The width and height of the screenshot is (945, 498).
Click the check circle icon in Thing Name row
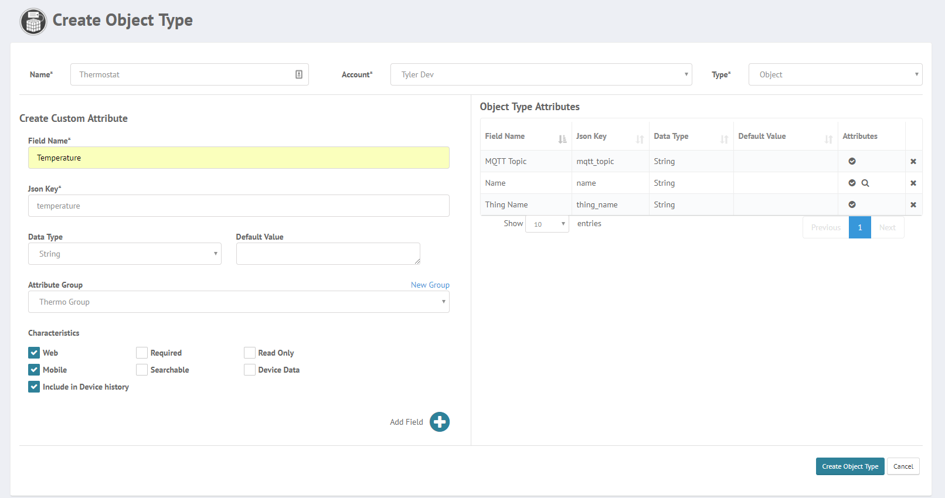coord(852,204)
